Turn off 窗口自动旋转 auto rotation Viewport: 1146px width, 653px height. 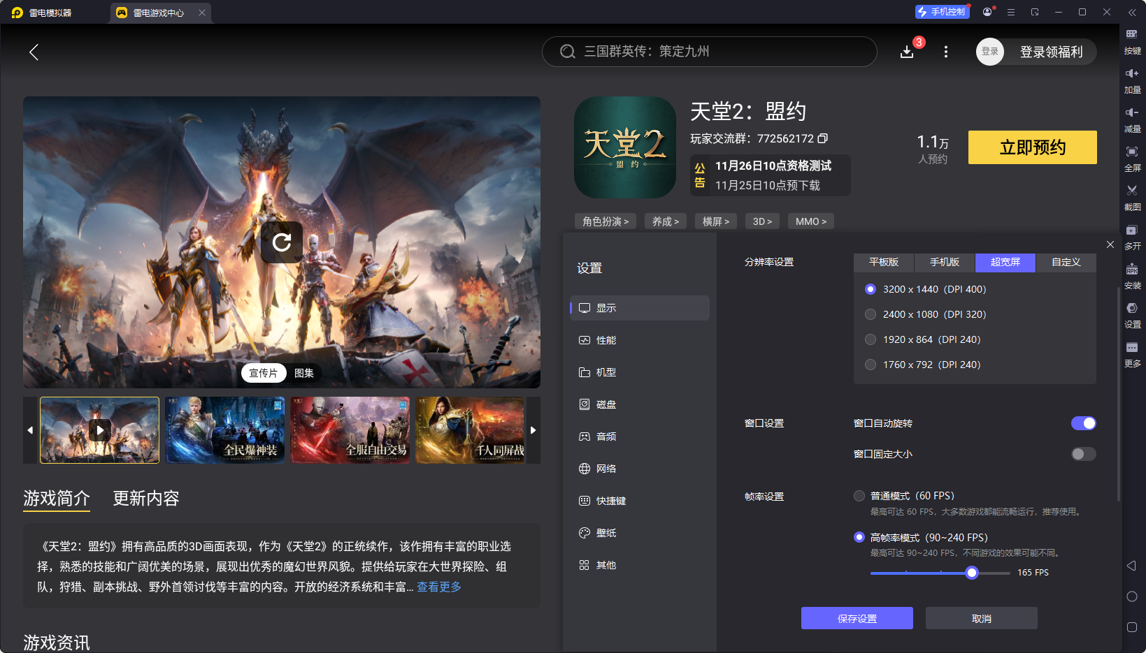click(1083, 423)
